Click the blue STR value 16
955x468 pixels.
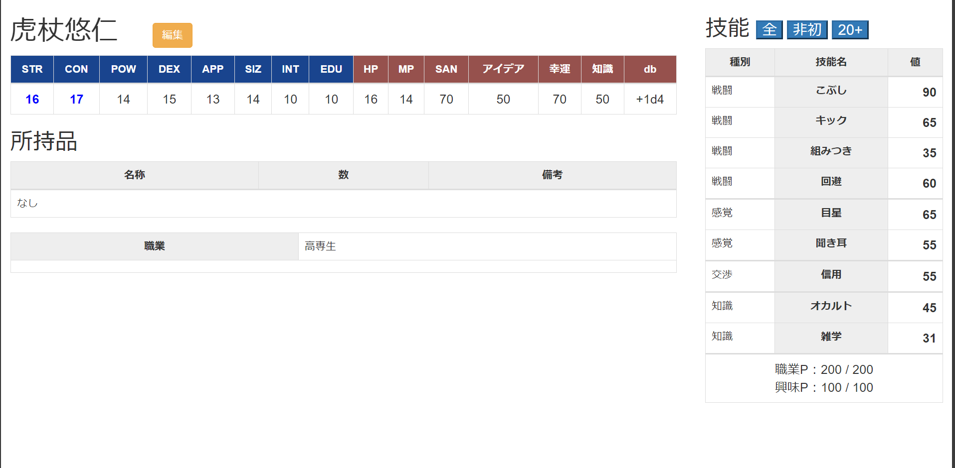[x=32, y=99]
